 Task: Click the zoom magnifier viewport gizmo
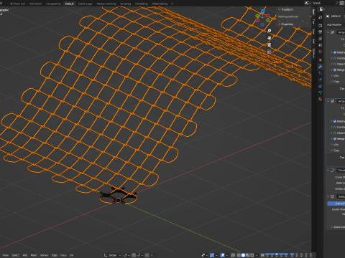coord(270,31)
